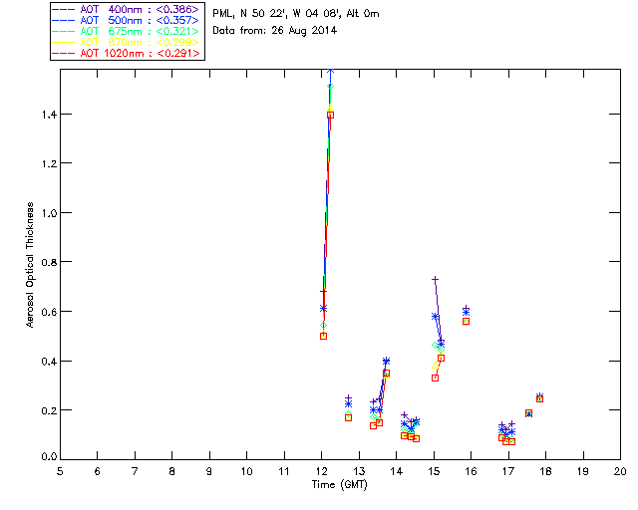Click the x-axis tick label 14
The width and height of the screenshot is (638, 510).
[x=397, y=471]
